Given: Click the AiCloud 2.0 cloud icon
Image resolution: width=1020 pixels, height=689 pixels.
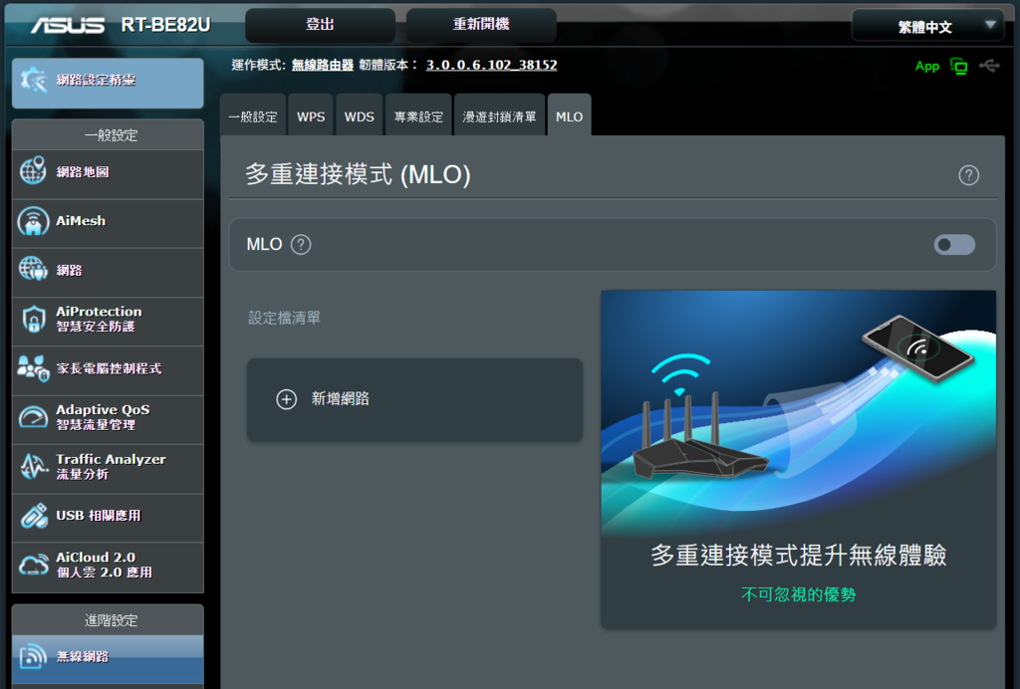Looking at the screenshot, I should pyautogui.click(x=33, y=565).
